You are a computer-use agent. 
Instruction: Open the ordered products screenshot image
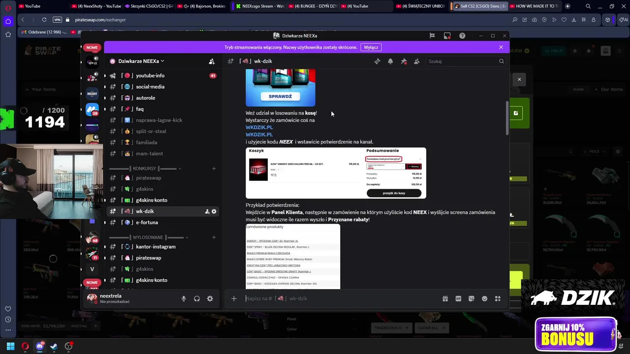[293, 257]
